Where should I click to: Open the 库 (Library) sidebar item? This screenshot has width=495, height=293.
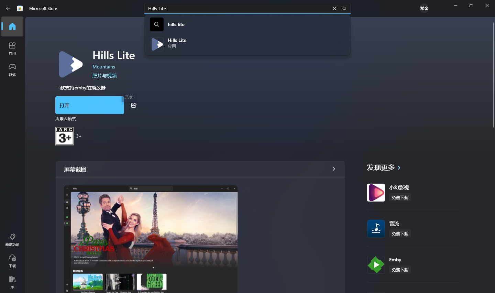pos(12,282)
